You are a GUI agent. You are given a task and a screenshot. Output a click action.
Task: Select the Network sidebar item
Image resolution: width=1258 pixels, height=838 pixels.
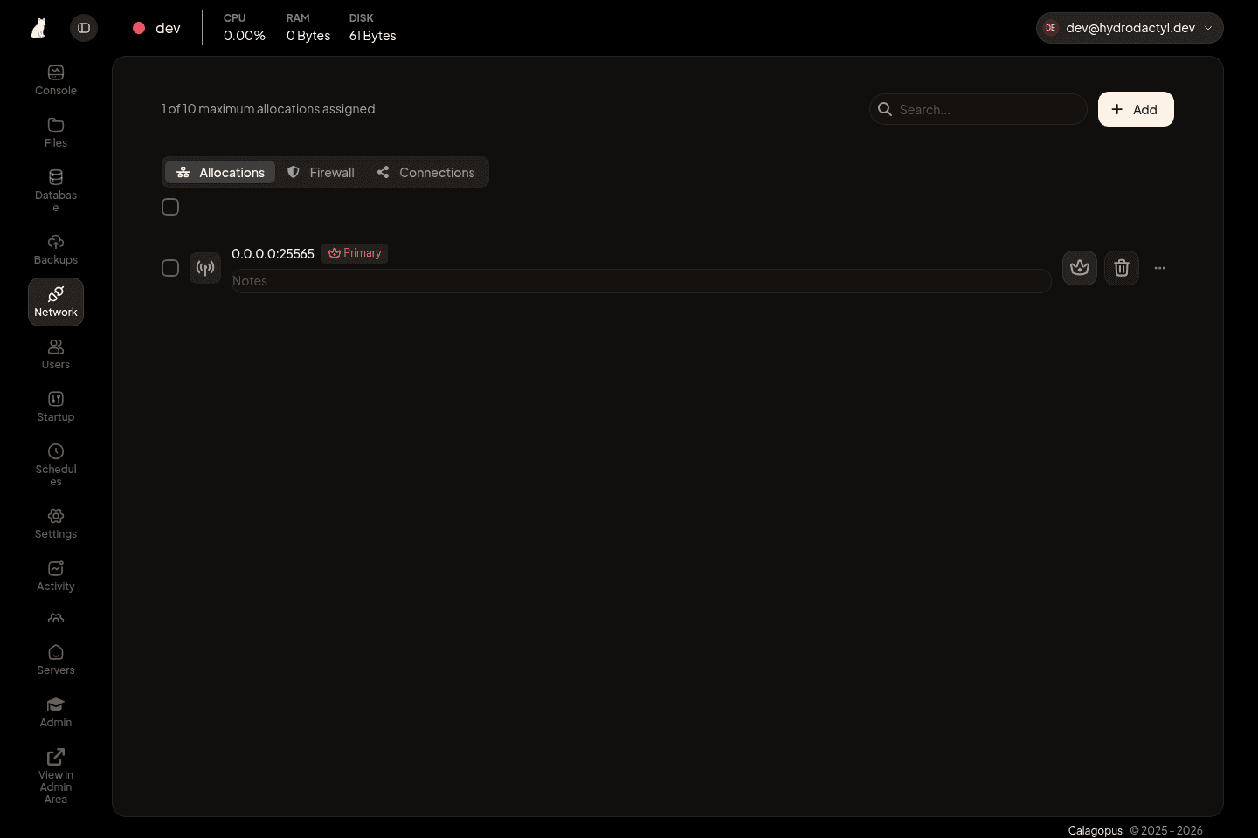(56, 302)
